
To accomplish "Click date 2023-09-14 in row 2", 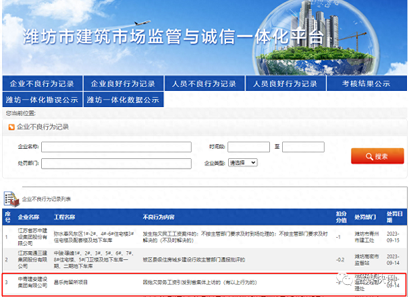I will tap(393, 259).
